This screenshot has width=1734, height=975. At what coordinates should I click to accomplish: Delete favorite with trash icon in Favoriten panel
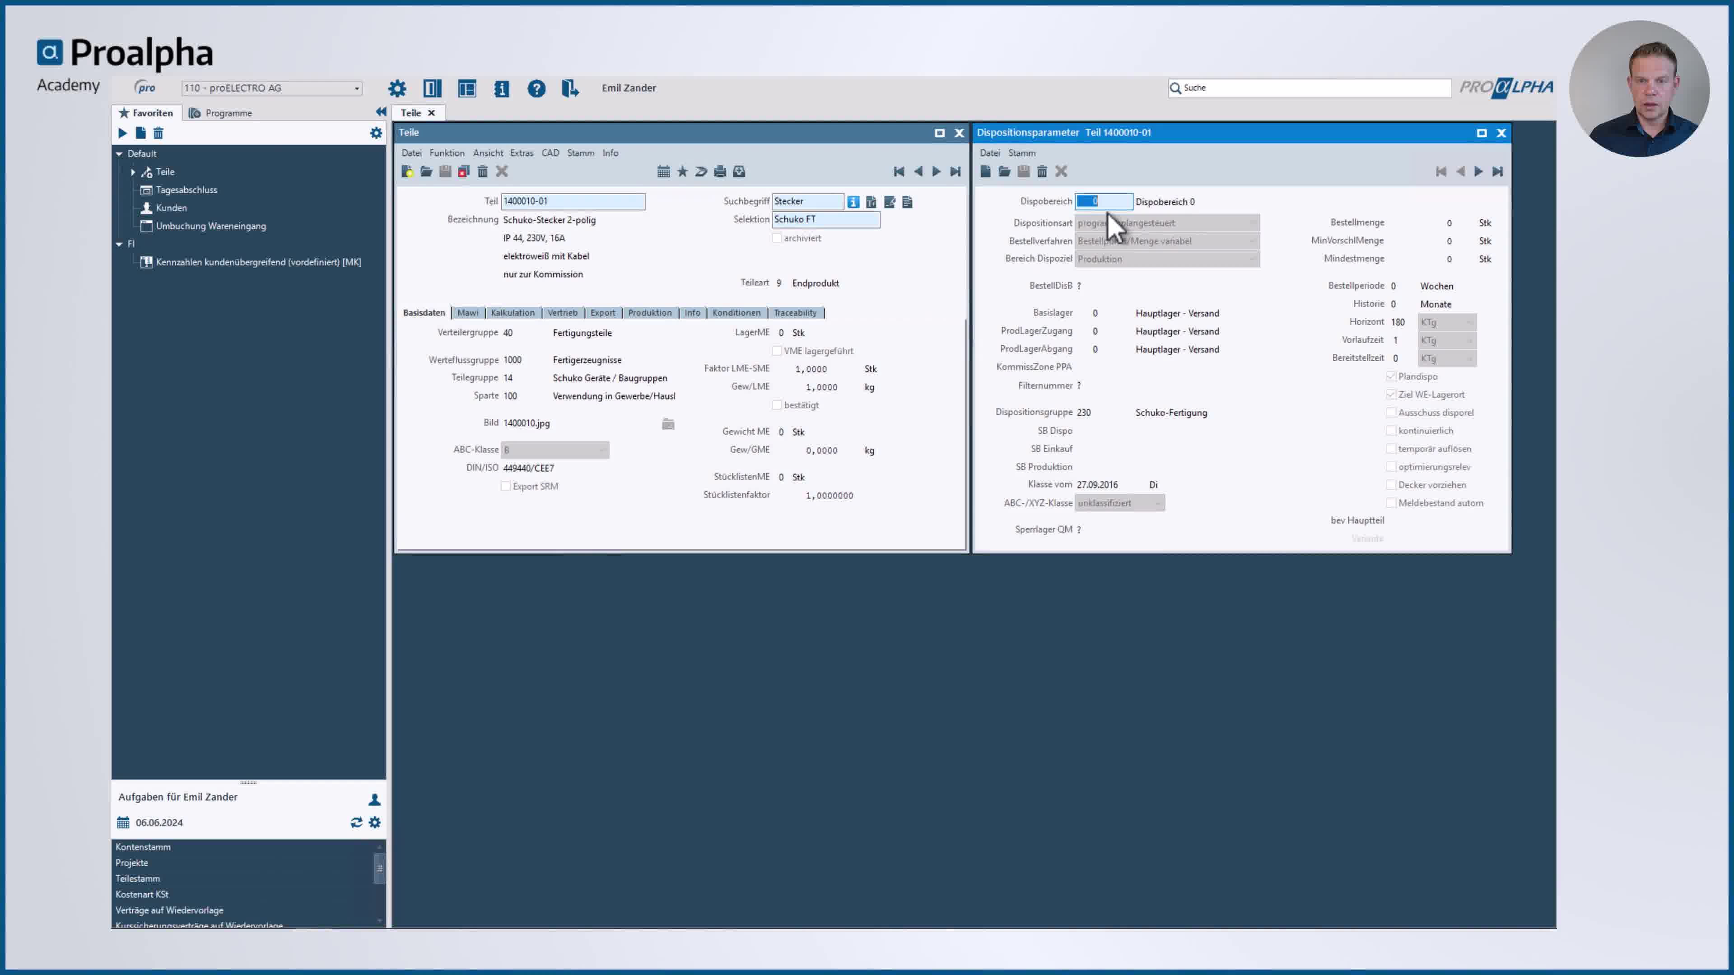pos(158,133)
